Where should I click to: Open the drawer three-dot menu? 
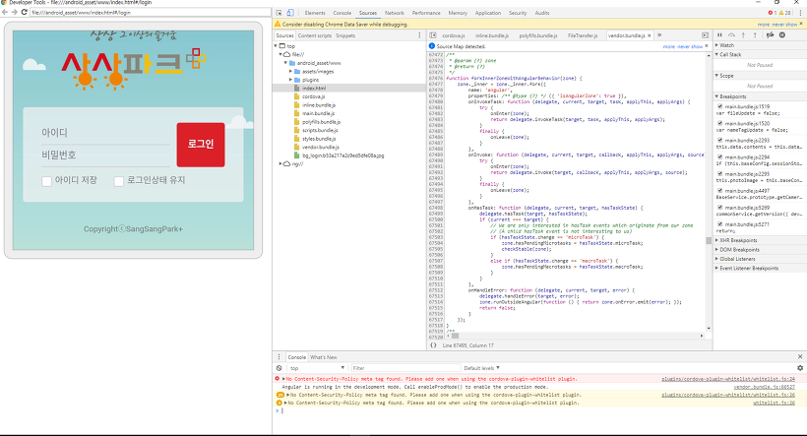279,356
